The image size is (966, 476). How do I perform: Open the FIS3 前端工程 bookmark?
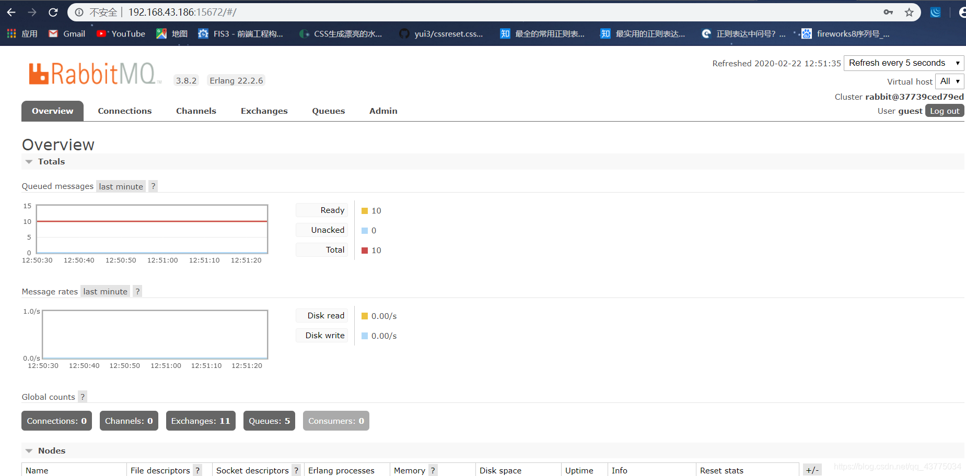240,33
